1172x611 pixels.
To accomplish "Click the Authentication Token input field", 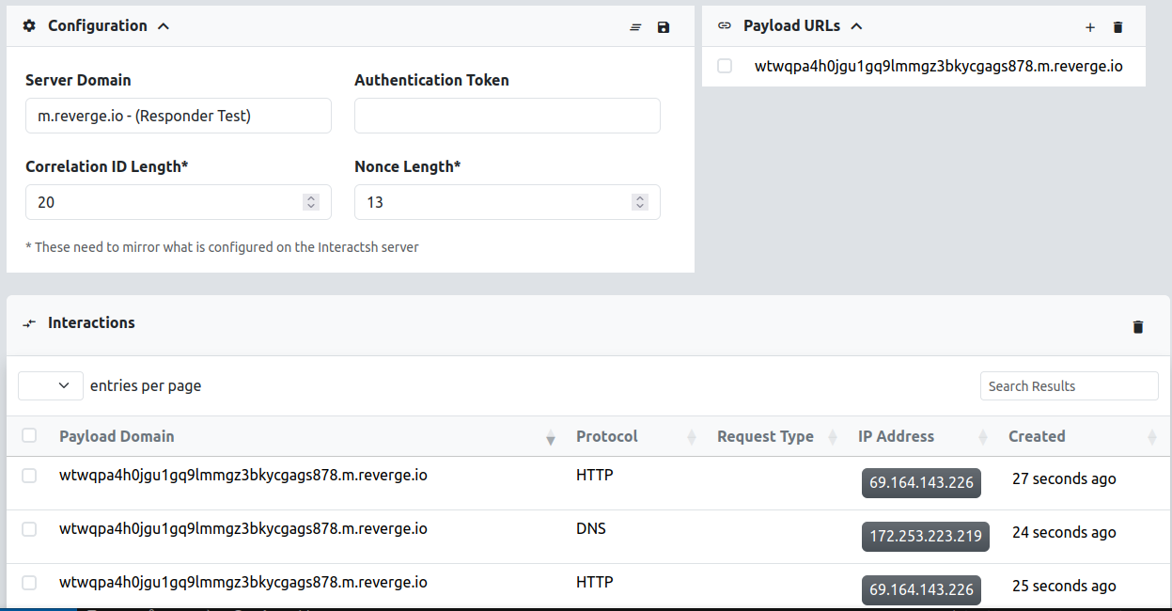I will 507,116.
